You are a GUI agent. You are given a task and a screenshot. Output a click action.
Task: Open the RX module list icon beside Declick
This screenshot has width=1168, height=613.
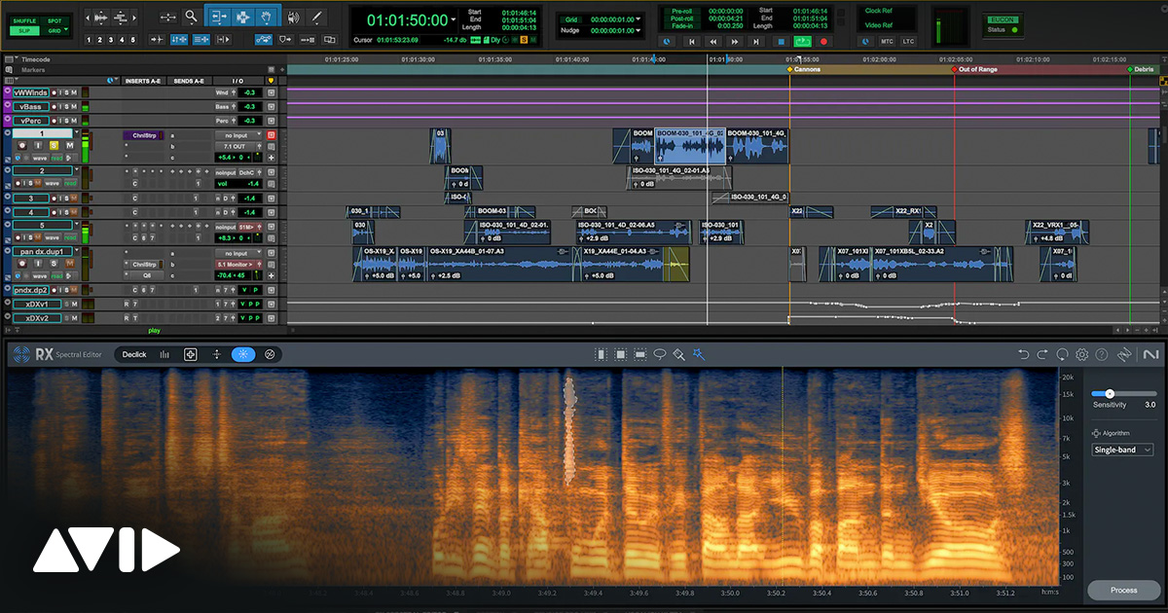(x=164, y=354)
